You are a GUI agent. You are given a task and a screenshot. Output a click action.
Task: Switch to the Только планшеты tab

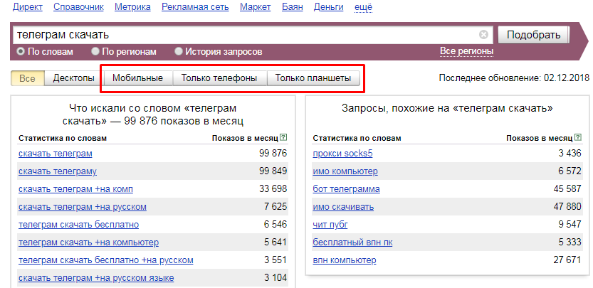click(x=313, y=78)
